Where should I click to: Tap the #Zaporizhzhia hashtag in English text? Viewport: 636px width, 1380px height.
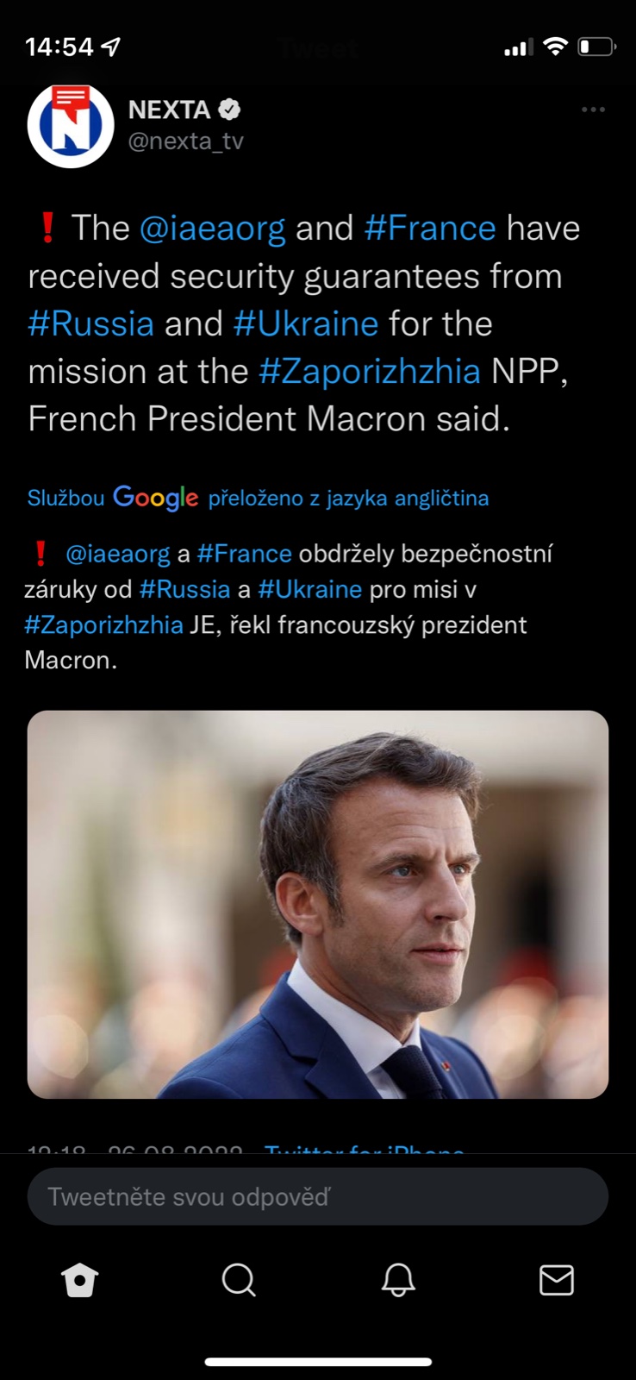370,372
